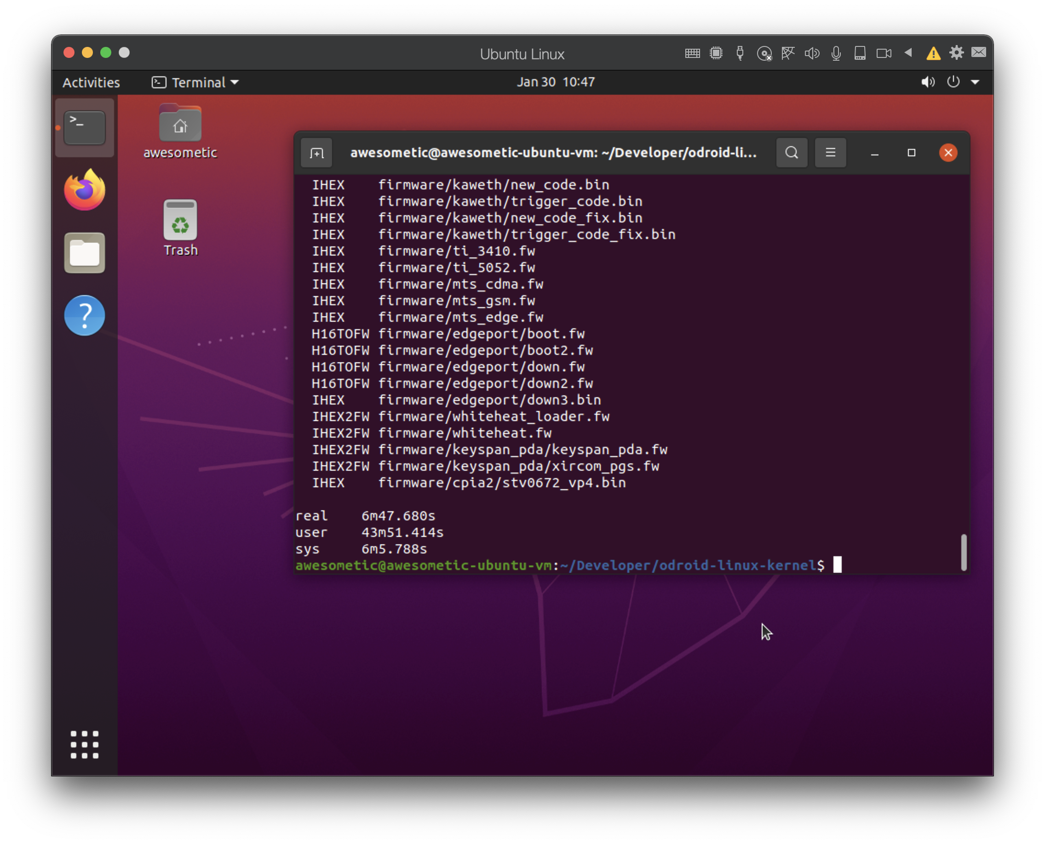Open the Help icon in the dock
This screenshot has height=844, width=1045.
point(85,315)
